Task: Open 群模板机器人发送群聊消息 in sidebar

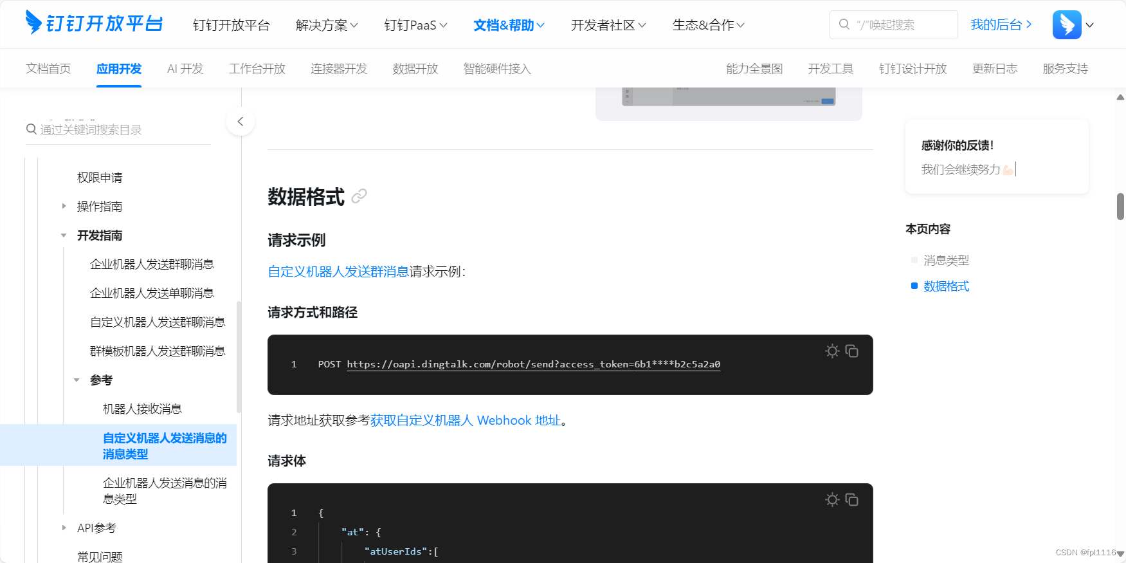Action: pos(158,351)
